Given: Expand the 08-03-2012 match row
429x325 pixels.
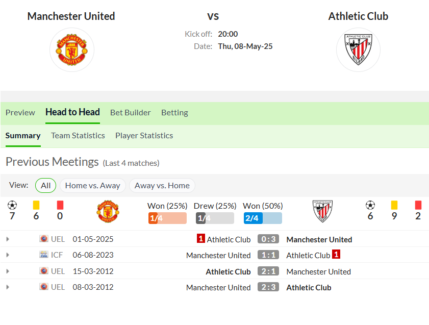Looking at the screenshot, I should pos(8,287).
